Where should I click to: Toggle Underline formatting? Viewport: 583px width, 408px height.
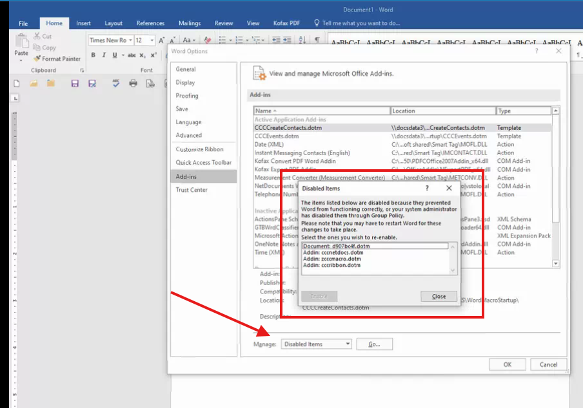pyautogui.click(x=115, y=55)
